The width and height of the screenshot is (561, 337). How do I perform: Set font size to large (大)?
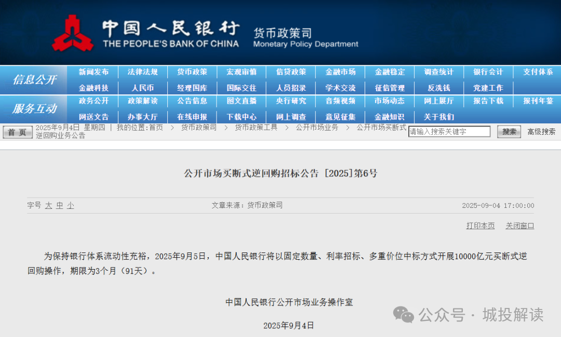coord(48,205)
